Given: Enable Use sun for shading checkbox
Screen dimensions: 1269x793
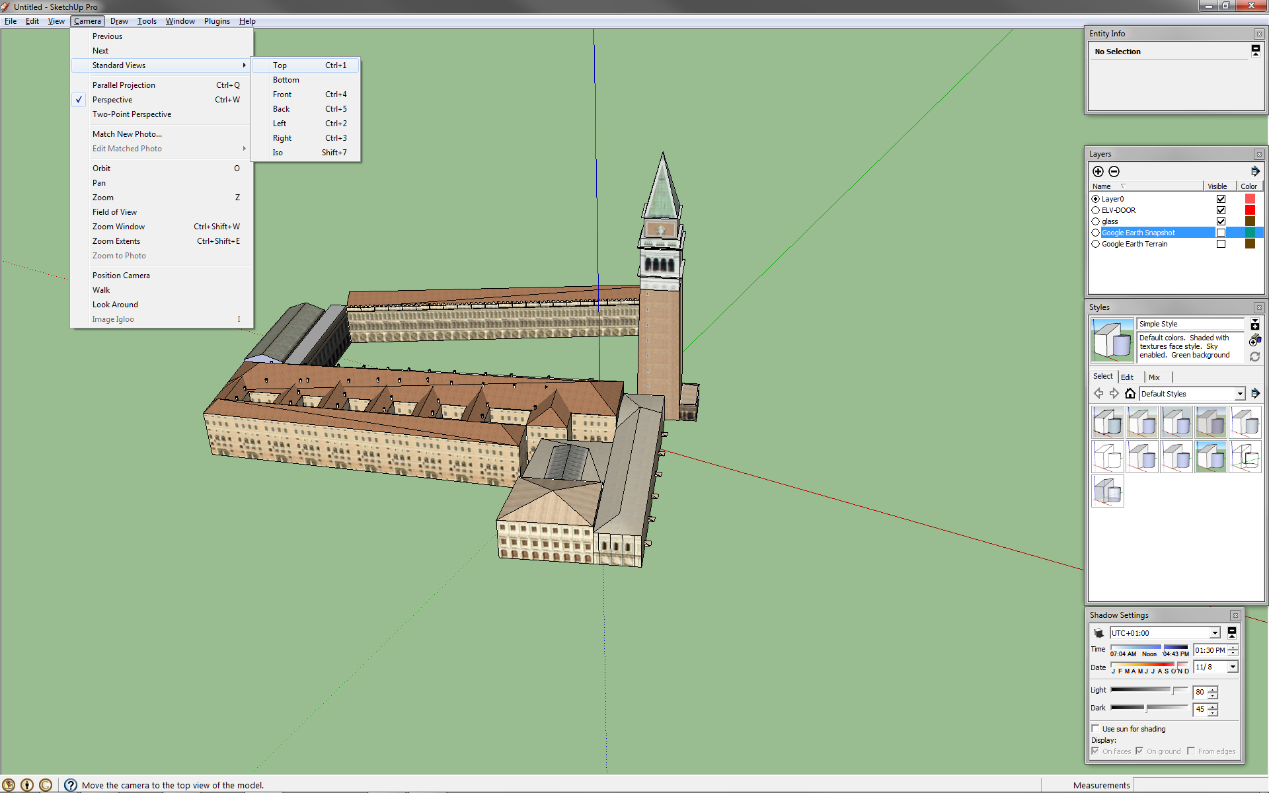Looking at the screenshot, I should click(x=1096, y=729).
